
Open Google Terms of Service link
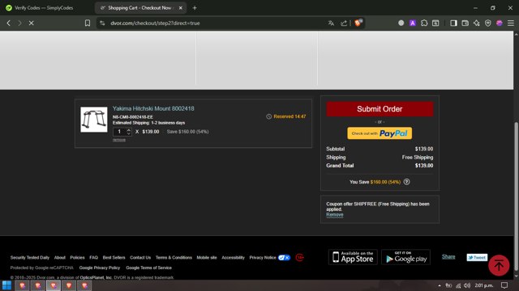pyautogui.click(x=148, y=268)
